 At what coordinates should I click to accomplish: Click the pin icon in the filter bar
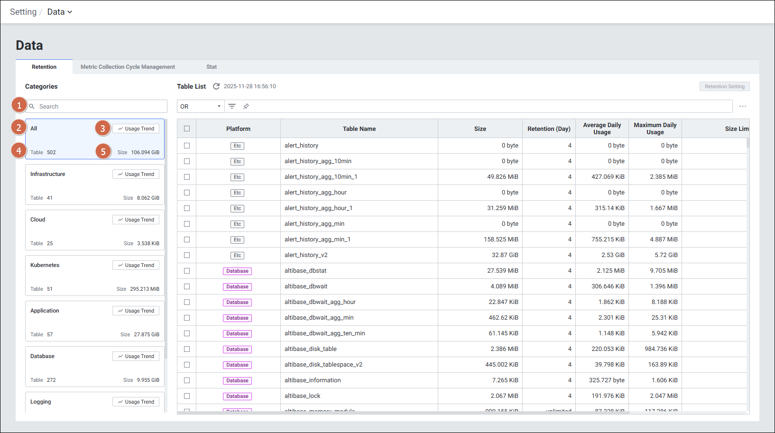pyautogui.click(x=246, y=106)
